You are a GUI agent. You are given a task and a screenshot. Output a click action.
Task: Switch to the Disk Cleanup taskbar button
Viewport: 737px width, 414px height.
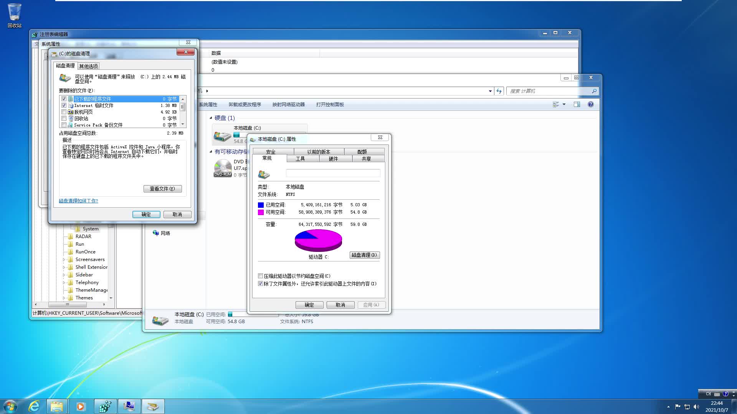[153, 406]
